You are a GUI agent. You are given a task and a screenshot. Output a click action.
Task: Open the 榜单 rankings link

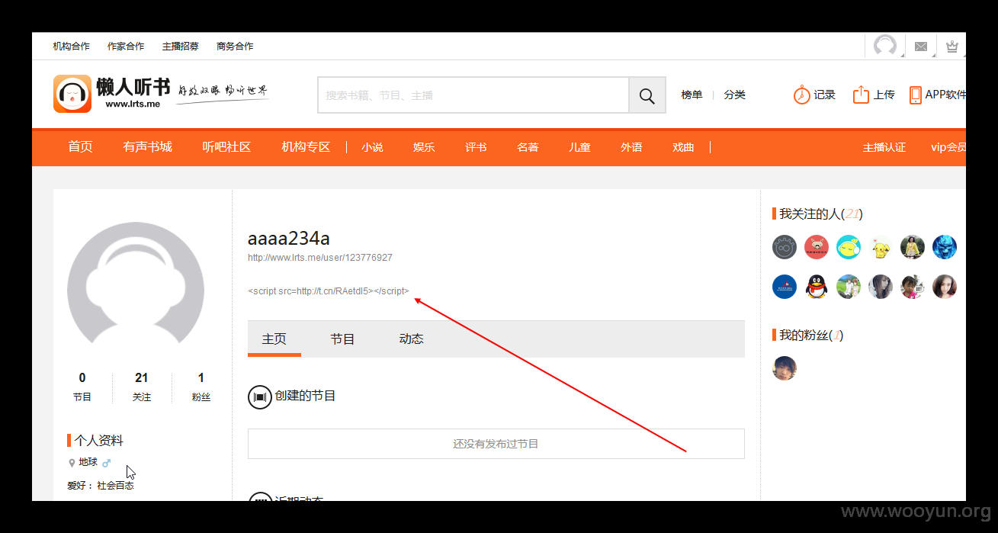coord(692,95)
